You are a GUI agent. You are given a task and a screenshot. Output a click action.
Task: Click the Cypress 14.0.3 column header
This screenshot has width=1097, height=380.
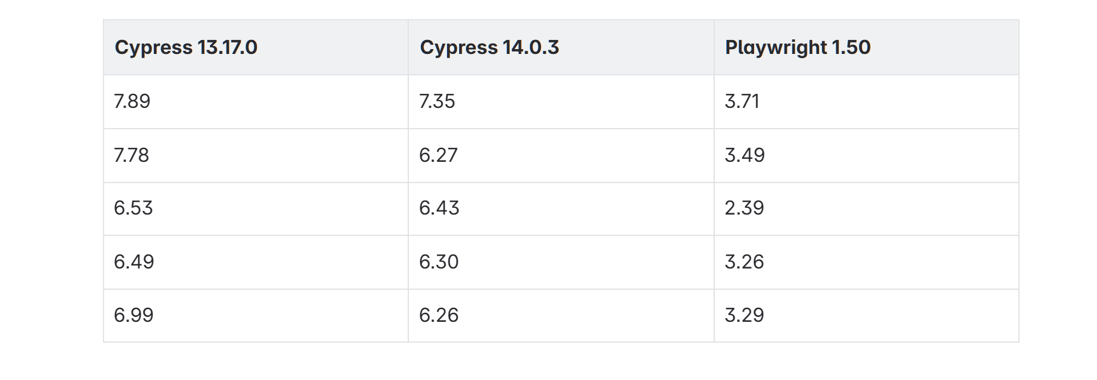pyautogui.click(x=561, y=47)
